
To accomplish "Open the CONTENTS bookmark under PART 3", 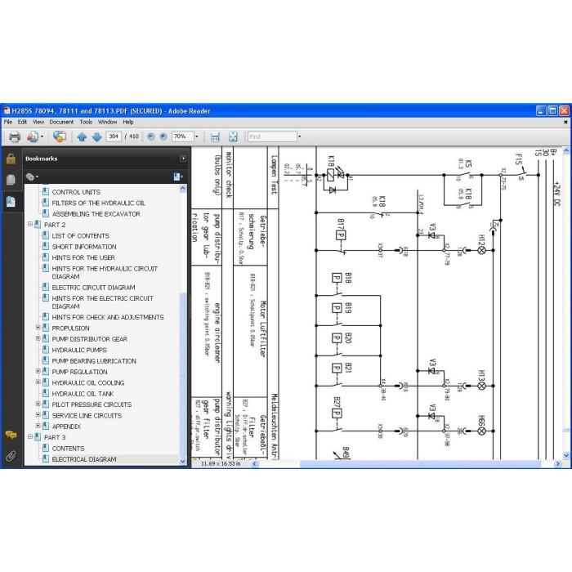I will (68, 449).
